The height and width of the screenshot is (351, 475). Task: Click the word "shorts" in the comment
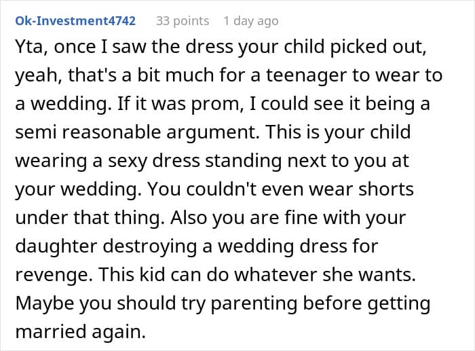click(381, 188)
